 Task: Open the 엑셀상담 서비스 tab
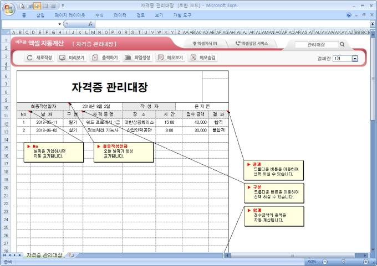pyautogui.click(x=252, y=44)
